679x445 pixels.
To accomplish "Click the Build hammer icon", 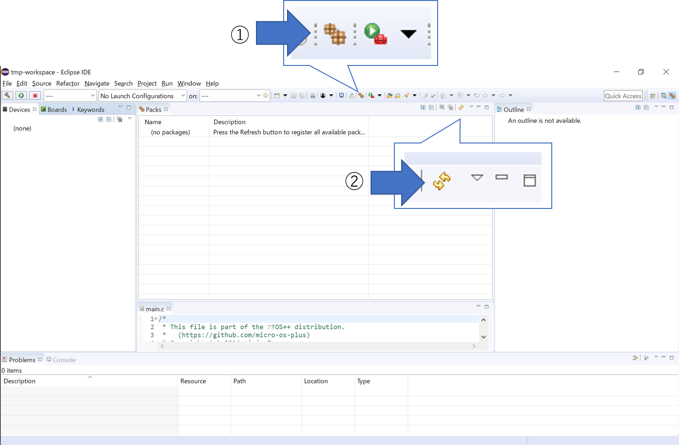I will tap(7, 95).
